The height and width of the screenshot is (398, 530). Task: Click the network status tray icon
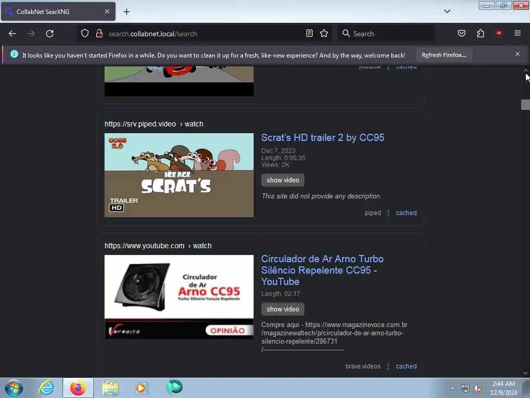click(465, 389)
